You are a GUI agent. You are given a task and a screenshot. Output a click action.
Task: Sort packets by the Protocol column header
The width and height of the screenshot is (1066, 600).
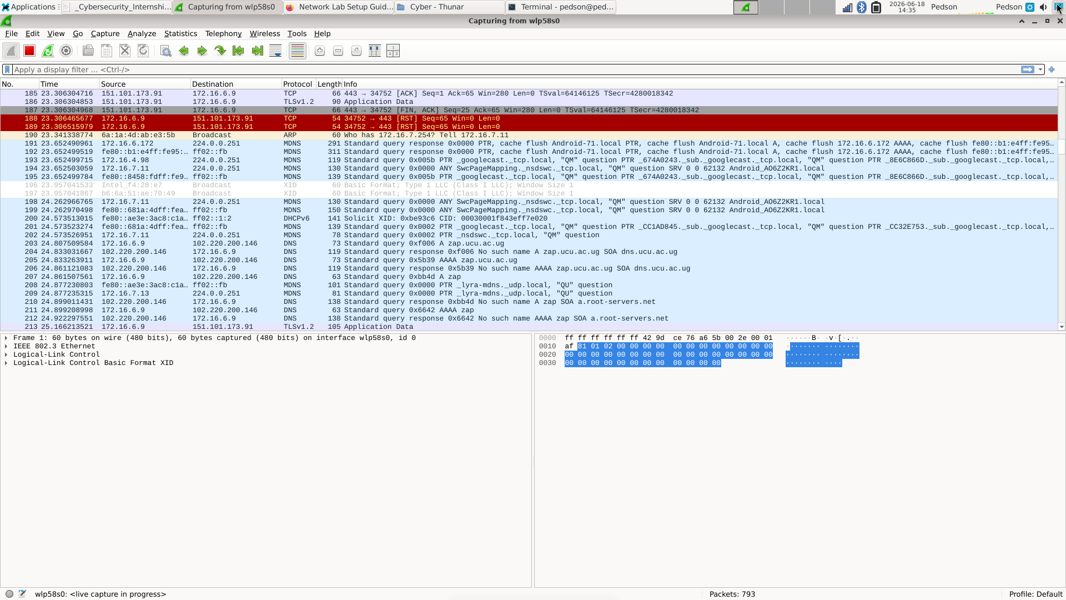299,84
